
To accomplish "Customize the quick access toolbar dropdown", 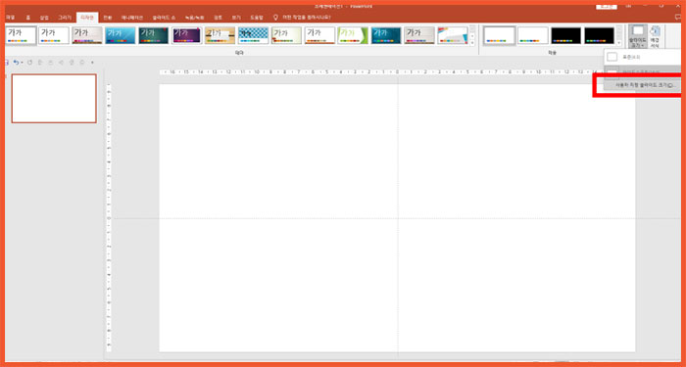I will click(92, 63).
